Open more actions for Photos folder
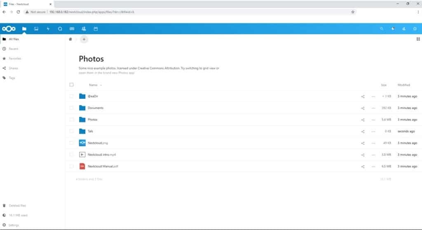The height and width of the screenshot is (230, 422). pos(373,120)
